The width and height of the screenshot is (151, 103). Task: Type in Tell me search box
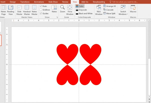coord(125,2)
